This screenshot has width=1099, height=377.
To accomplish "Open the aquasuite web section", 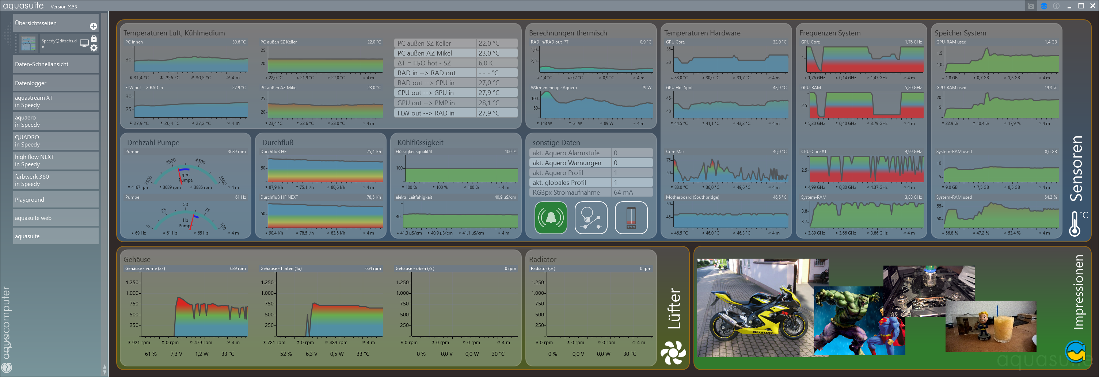I will pos(56,218).
